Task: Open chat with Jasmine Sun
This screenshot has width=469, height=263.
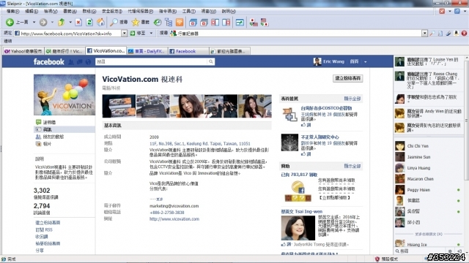Action: pos(418,157)
